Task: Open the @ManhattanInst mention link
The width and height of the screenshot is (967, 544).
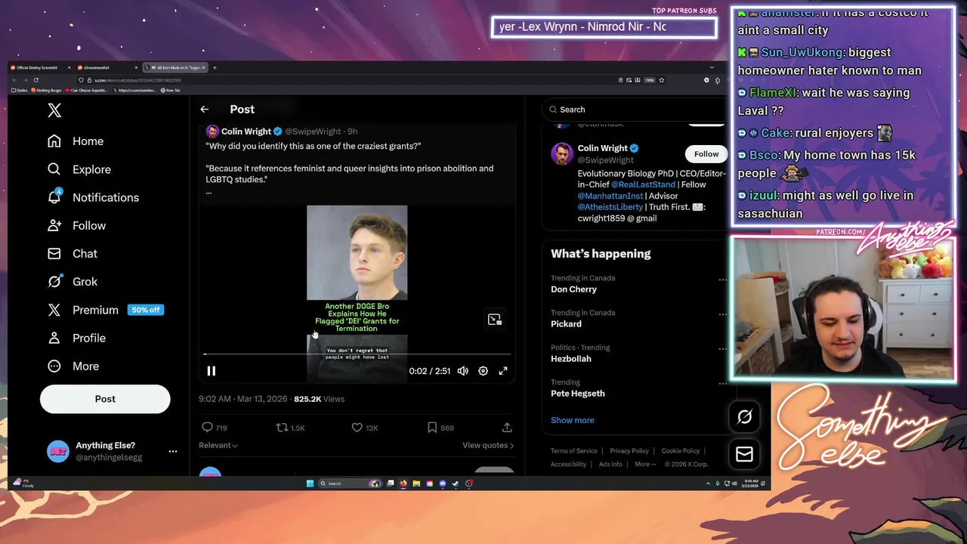Action: coord(610,196)
